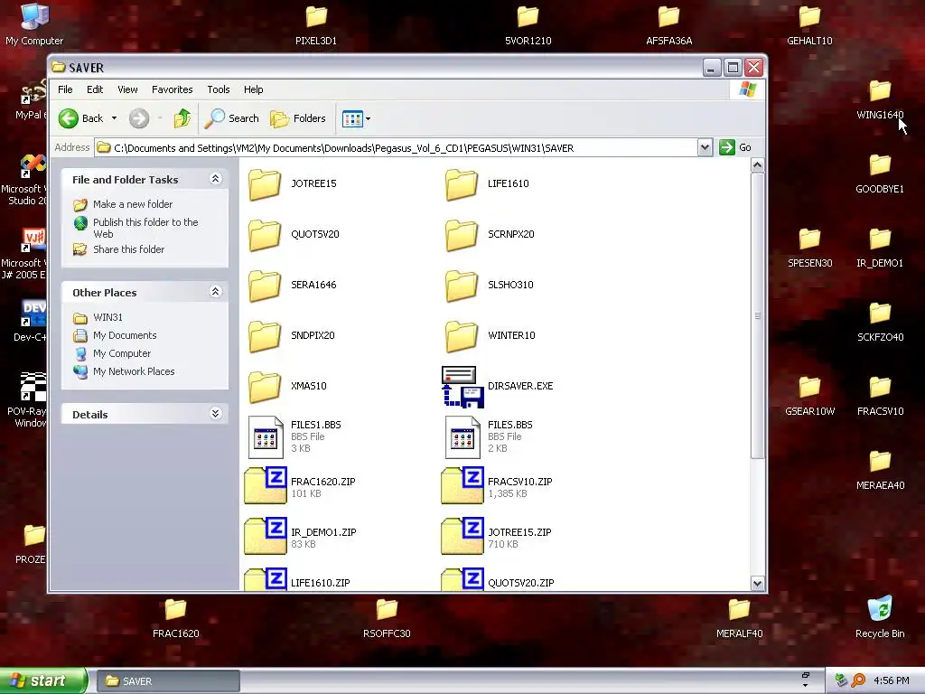
Task: Click the Go button
Action: click(x=735, y=147)
